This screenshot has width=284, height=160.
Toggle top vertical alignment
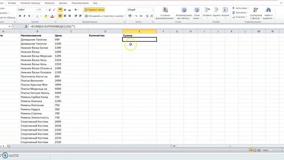pyautogui.click(x=60, y=10)
